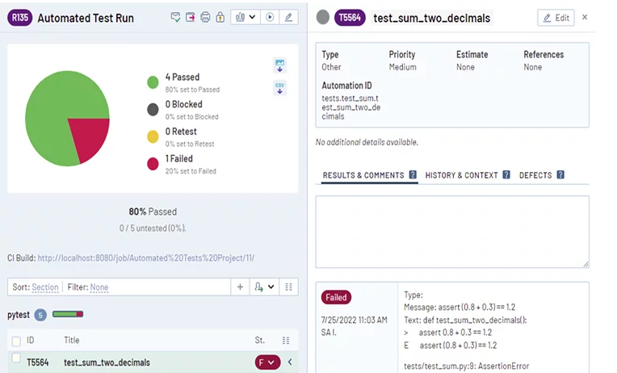Viewport: 617px width, 373px height.
Task: Open the reports chart dropdown
Action: [245, 17]
